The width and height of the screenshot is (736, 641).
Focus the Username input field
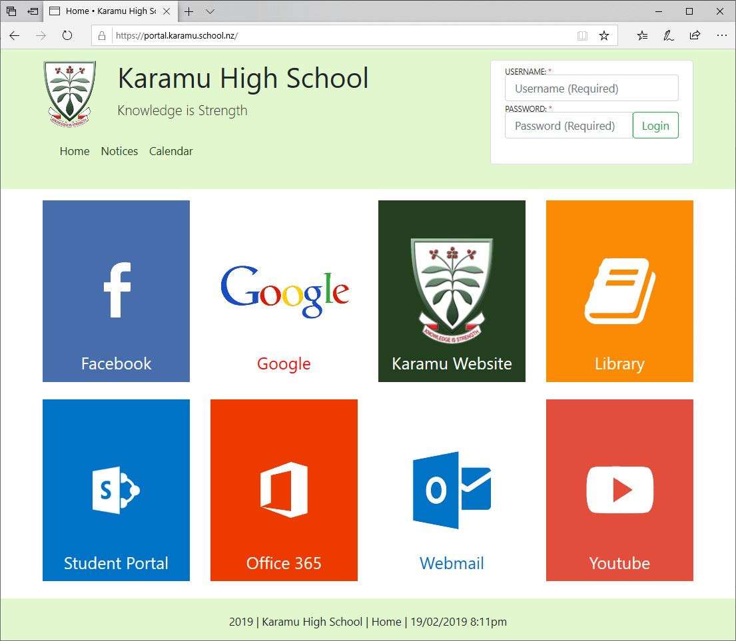[591, 88]
